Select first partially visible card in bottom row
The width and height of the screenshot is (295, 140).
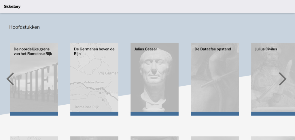tap(34, 138)
